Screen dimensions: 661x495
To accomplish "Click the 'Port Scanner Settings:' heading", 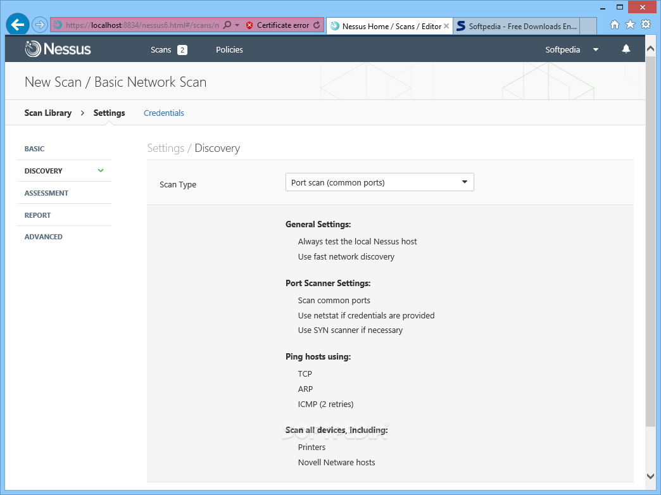I will coord(328,284).
